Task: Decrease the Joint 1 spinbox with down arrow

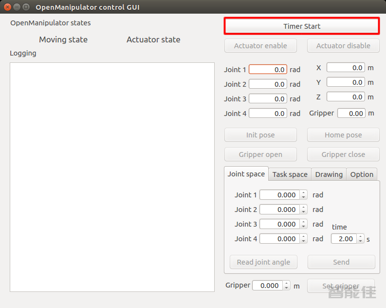Action: click(304, 197)
